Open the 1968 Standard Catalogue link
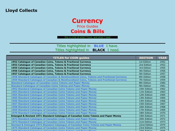Viewport: 175px width, 131px height. 54,107
